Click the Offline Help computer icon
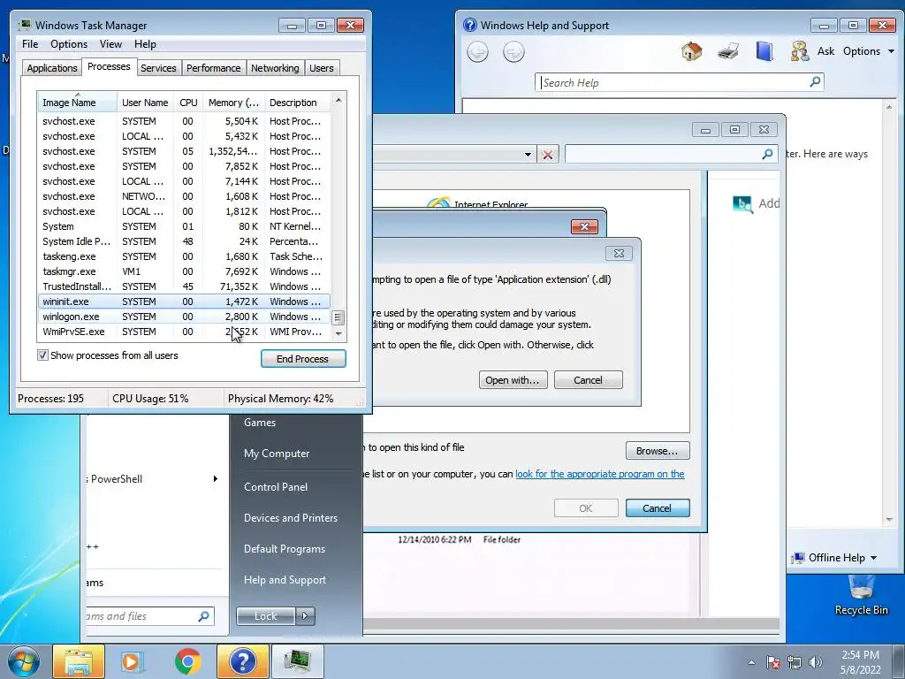 798,558
